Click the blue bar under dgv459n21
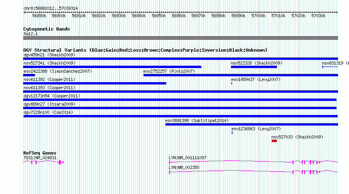The image size is (349, 194). coord(180,59)
